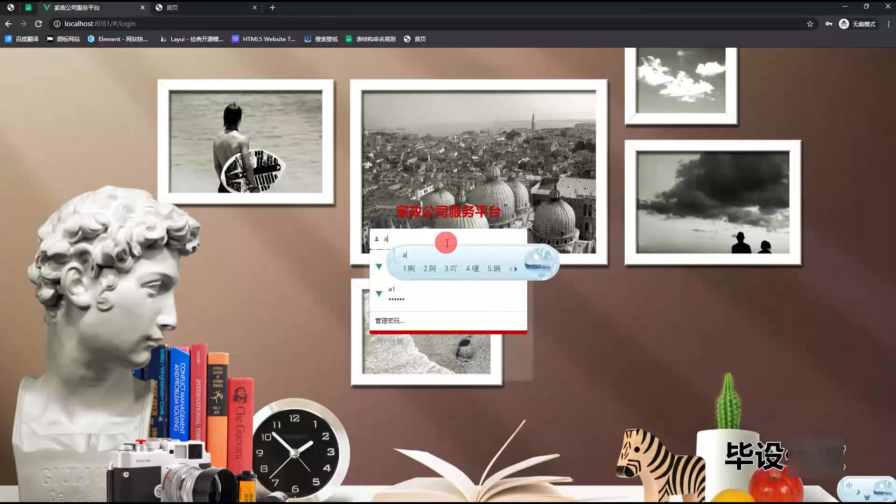Choose IME candidate 2.阿

click(430, 269)
